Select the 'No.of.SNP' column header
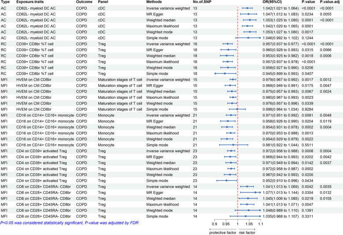Screen dimensions: 343x235 pyautogui.click(x=202, y=2)
